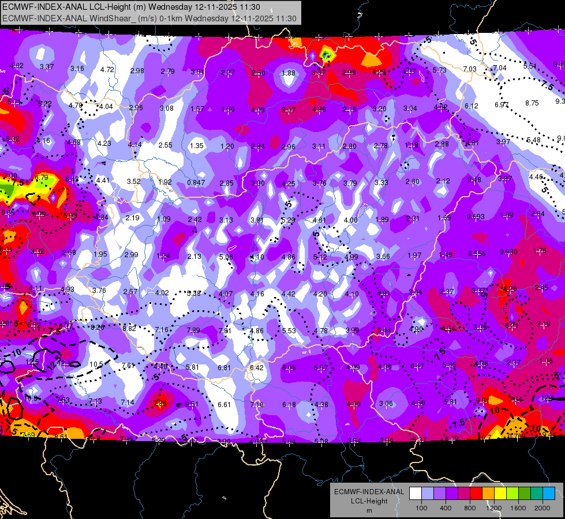Screen dimensions: 565x519
Task: Click the legend label 100
Action: [421, 508]
